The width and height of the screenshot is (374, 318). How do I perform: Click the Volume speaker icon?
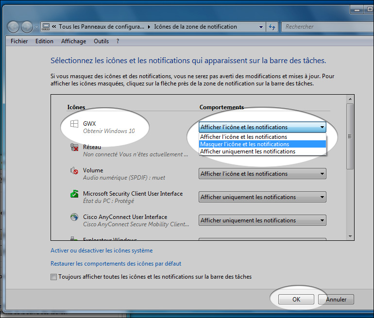[74, 171]
